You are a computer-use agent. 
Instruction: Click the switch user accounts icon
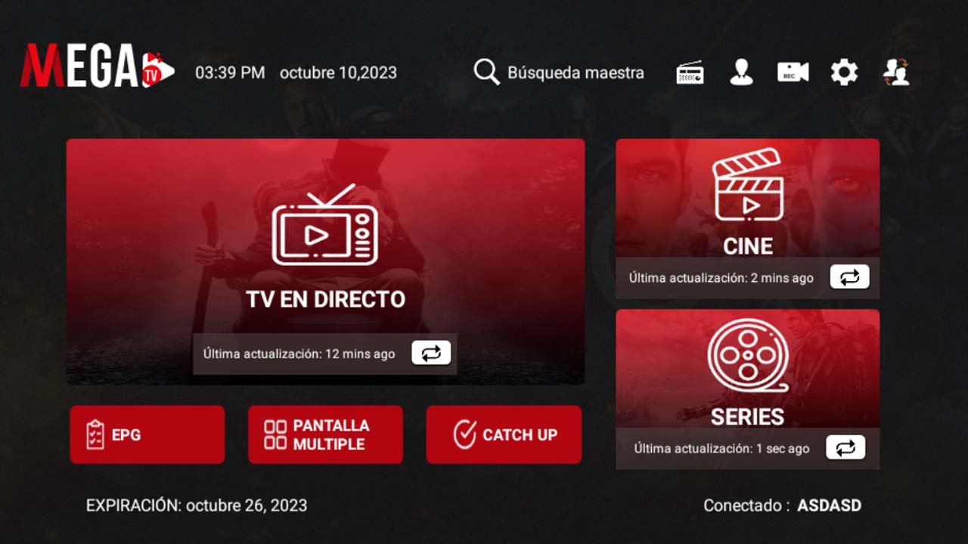pyautogui.click(x=896, y=73)
